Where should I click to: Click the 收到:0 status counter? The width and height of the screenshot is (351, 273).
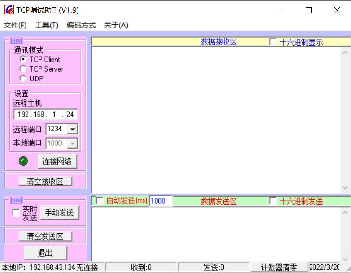(141, 267)
